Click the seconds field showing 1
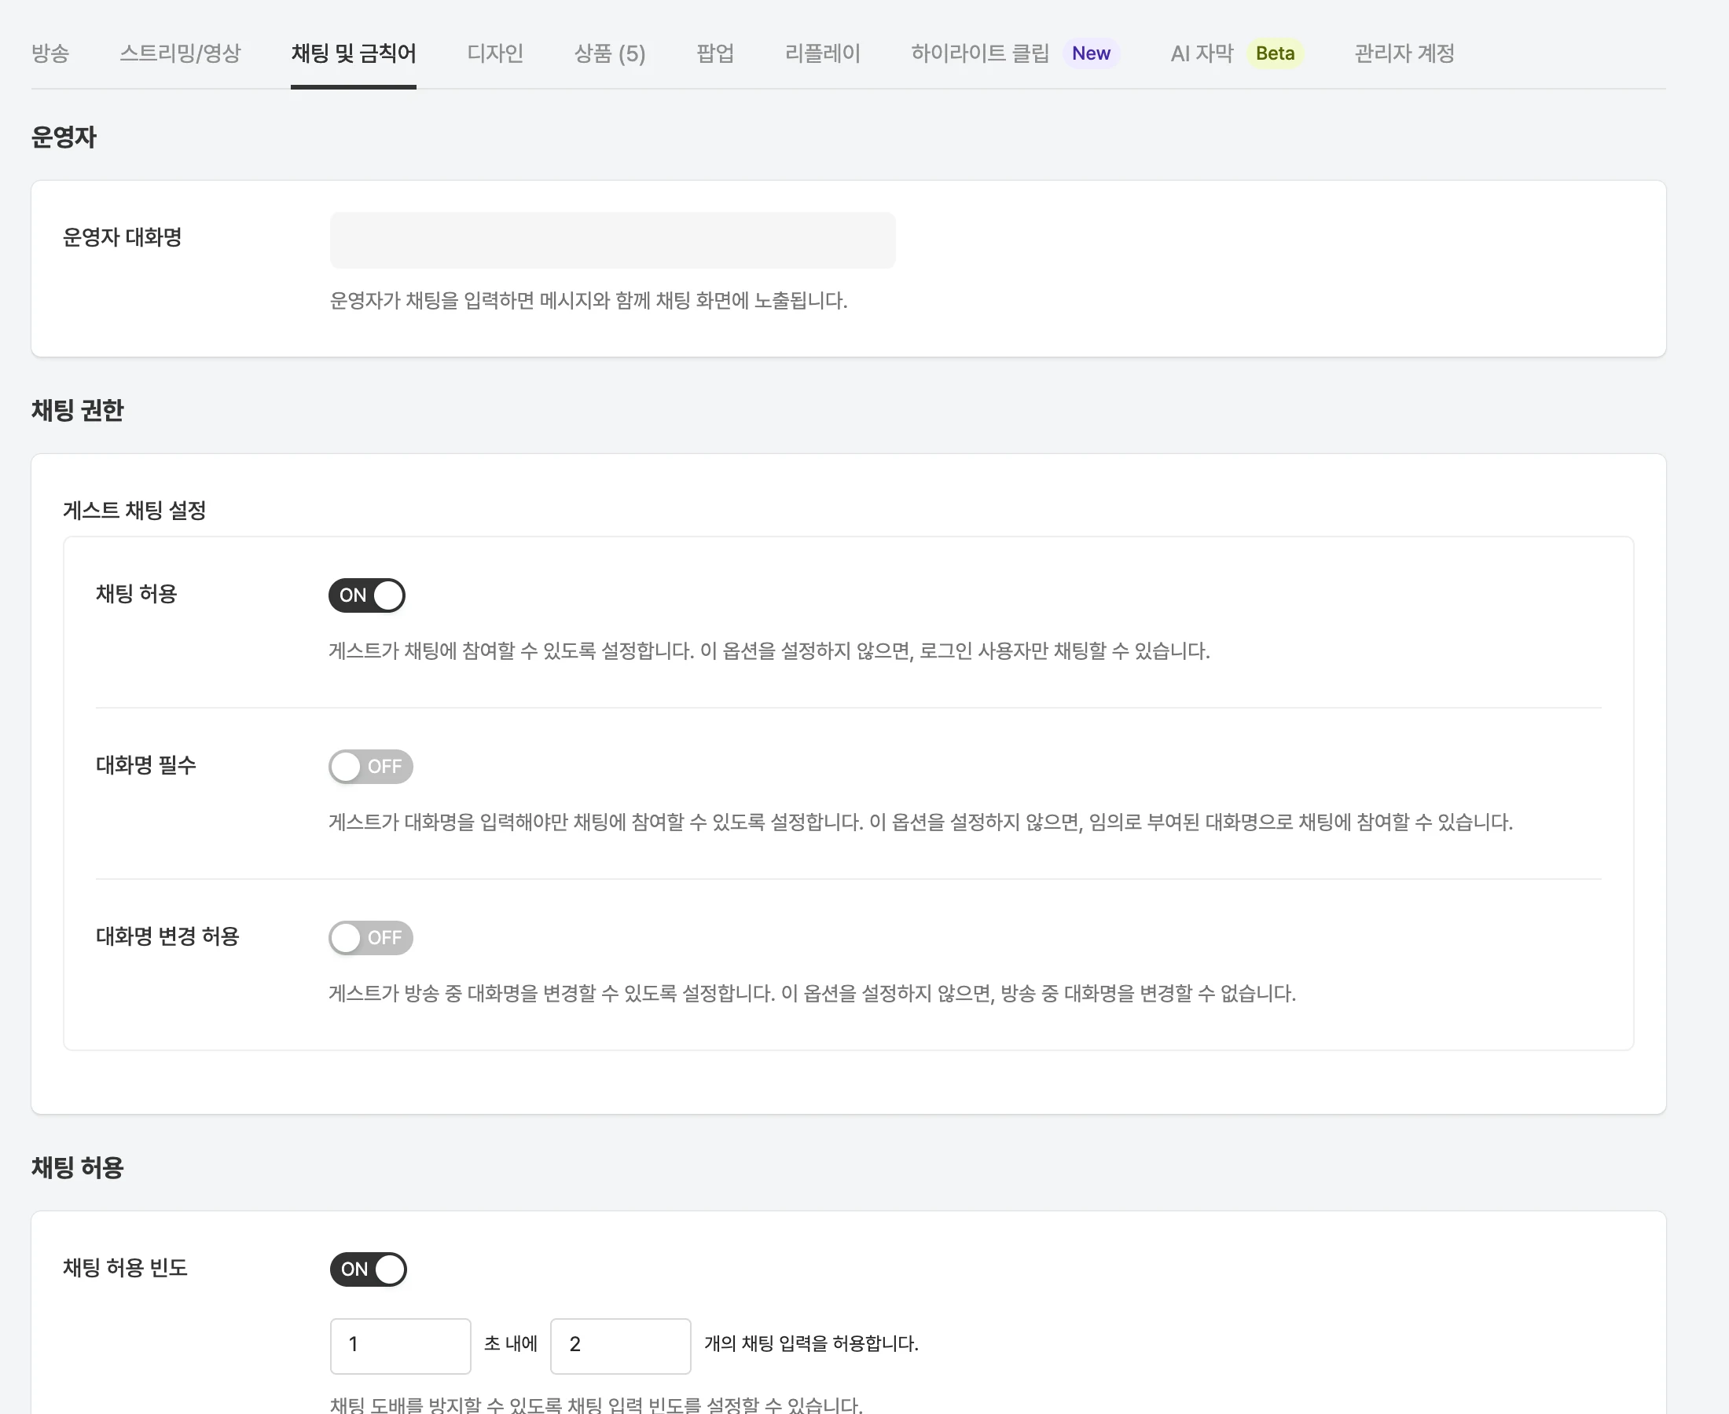 pos(400,1346)
